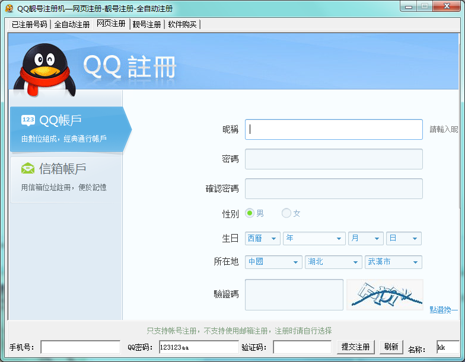Switch to the 网页注册 tab
The image size is (465, 362).
pos(112,24)
